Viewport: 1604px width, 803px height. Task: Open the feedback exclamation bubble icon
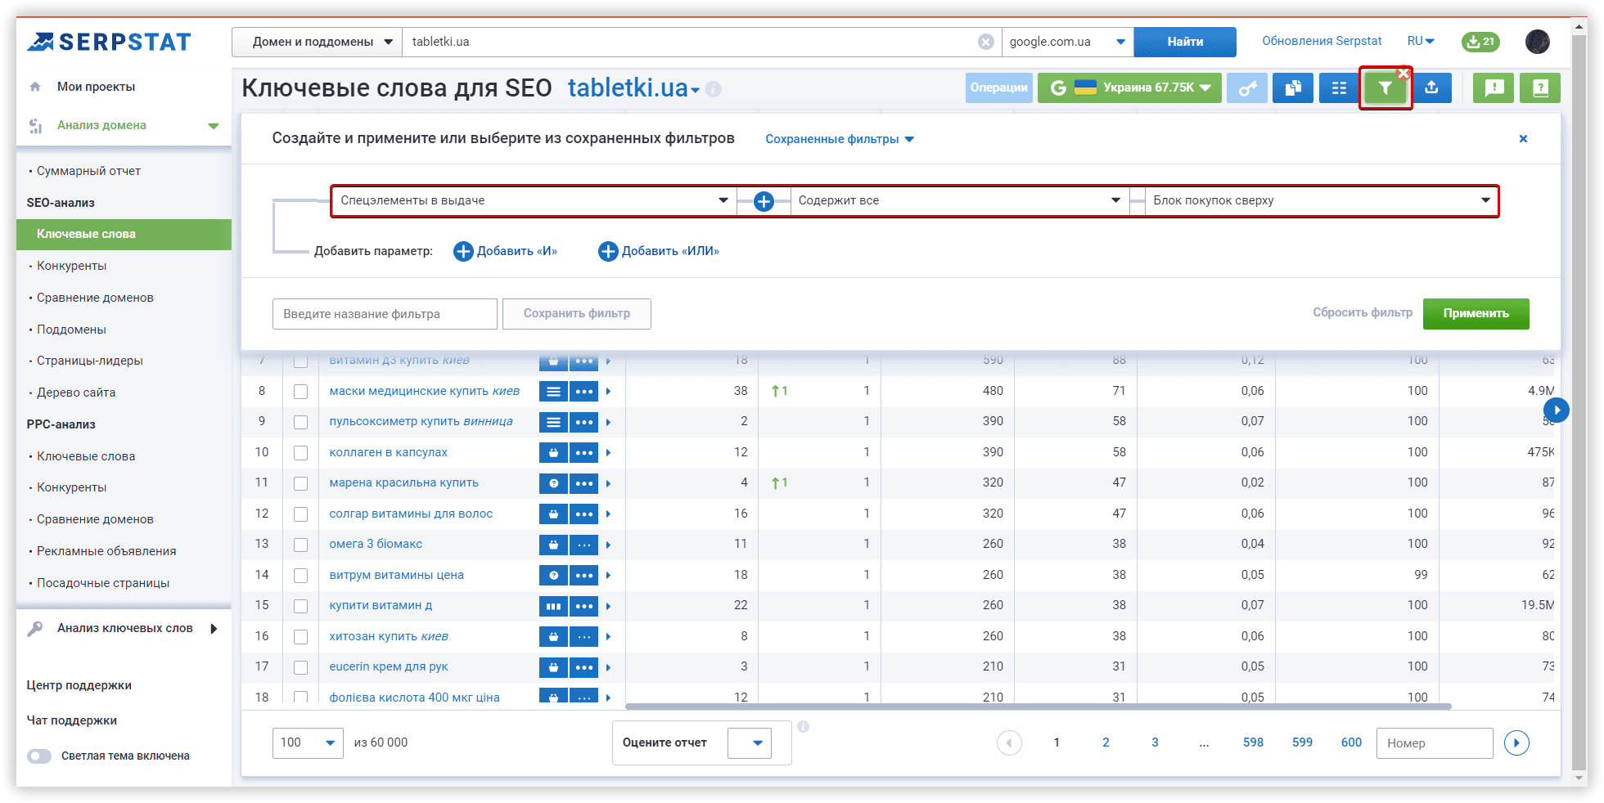click(x=1494, y=88)
